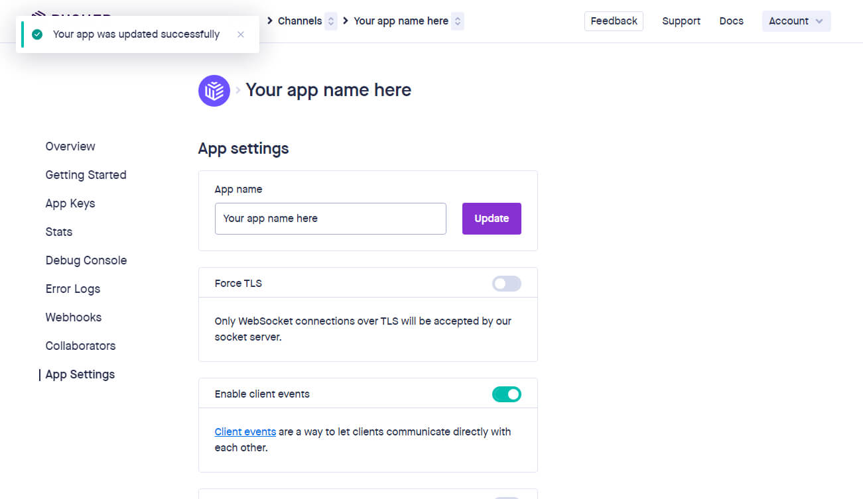Click the purple app logo icon
Image resolution: width=863 pixels, height=499 pixels.
point(214,91)
